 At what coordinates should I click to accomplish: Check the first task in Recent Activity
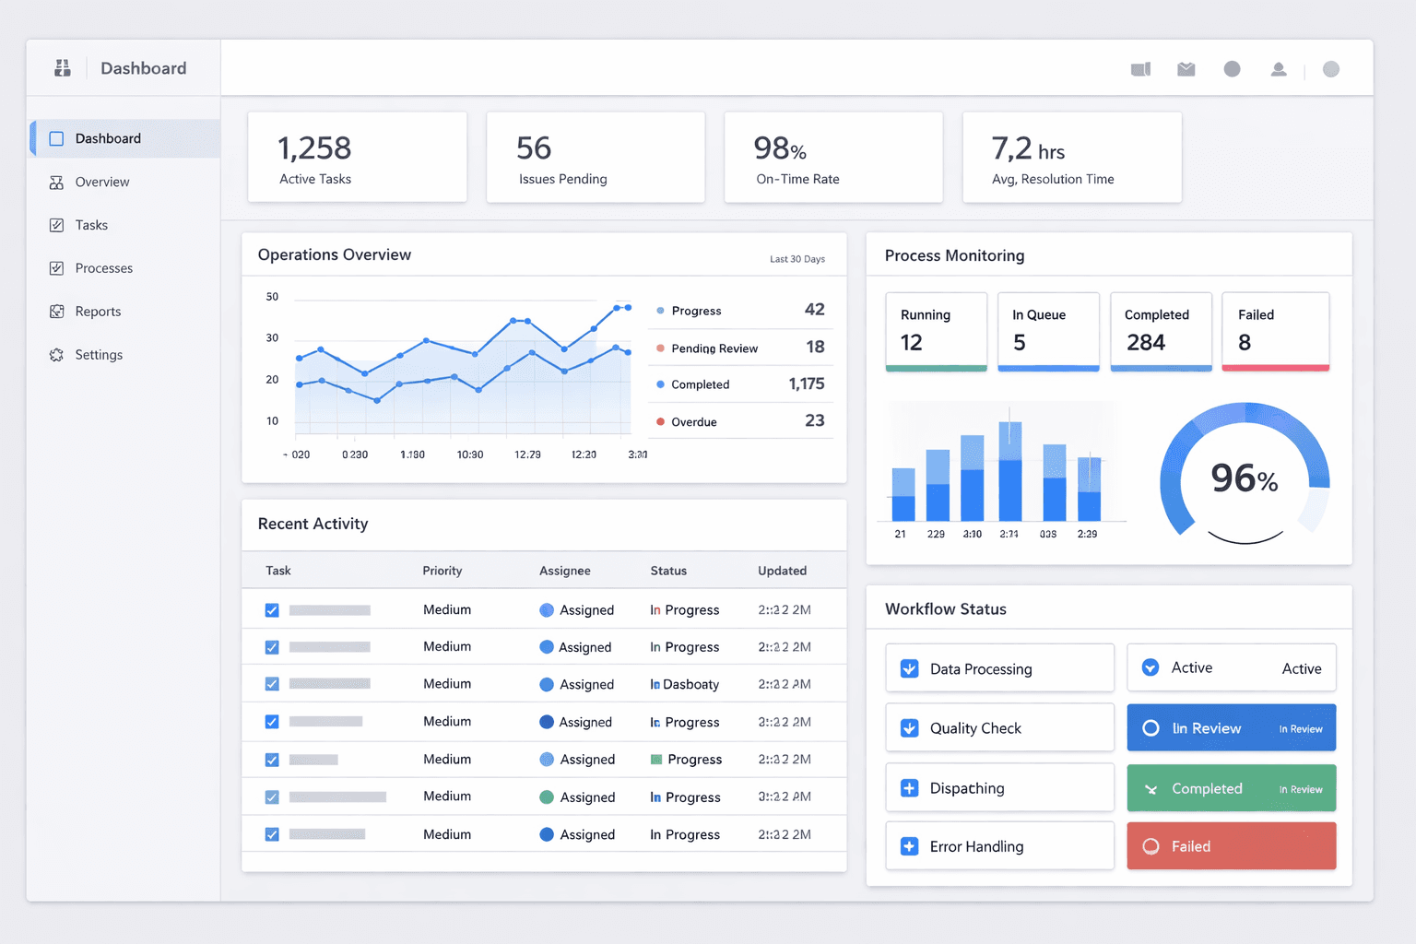(271, 609)
